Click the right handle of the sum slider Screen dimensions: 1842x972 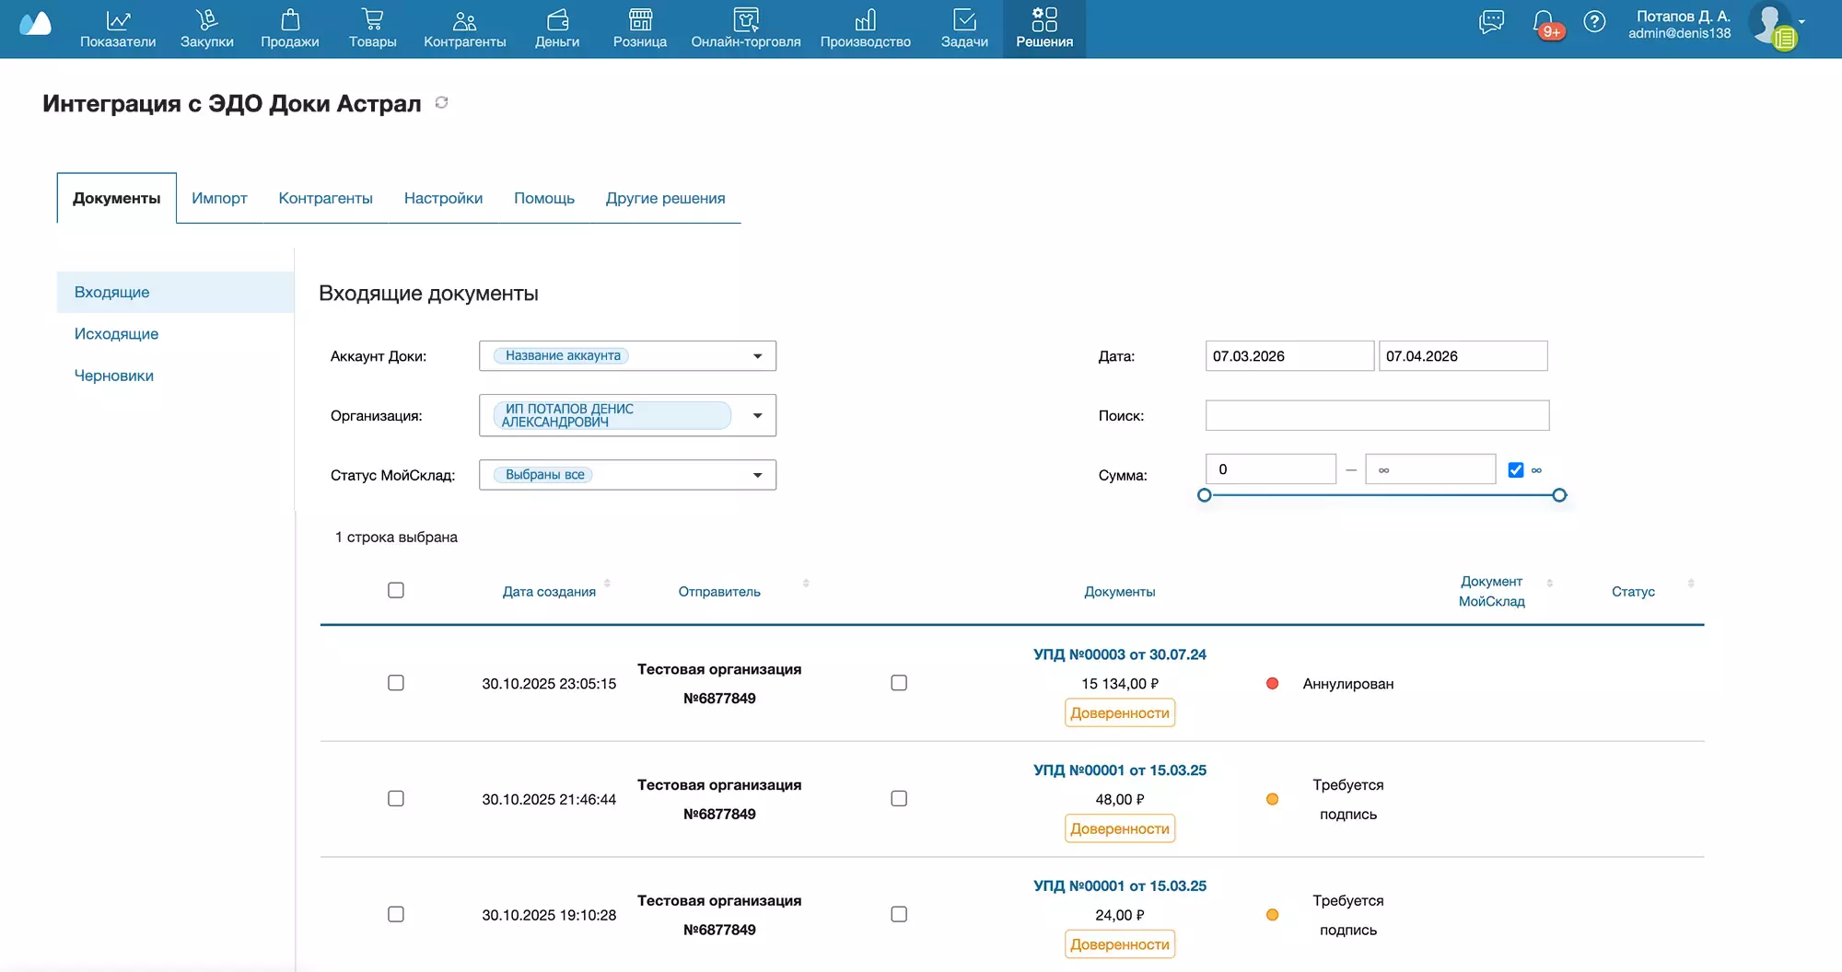coord(1559,495)
